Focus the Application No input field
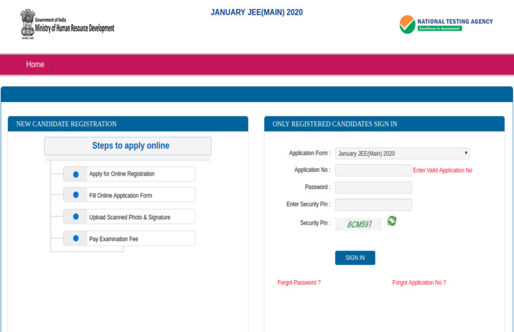 [x=373, y=170]
